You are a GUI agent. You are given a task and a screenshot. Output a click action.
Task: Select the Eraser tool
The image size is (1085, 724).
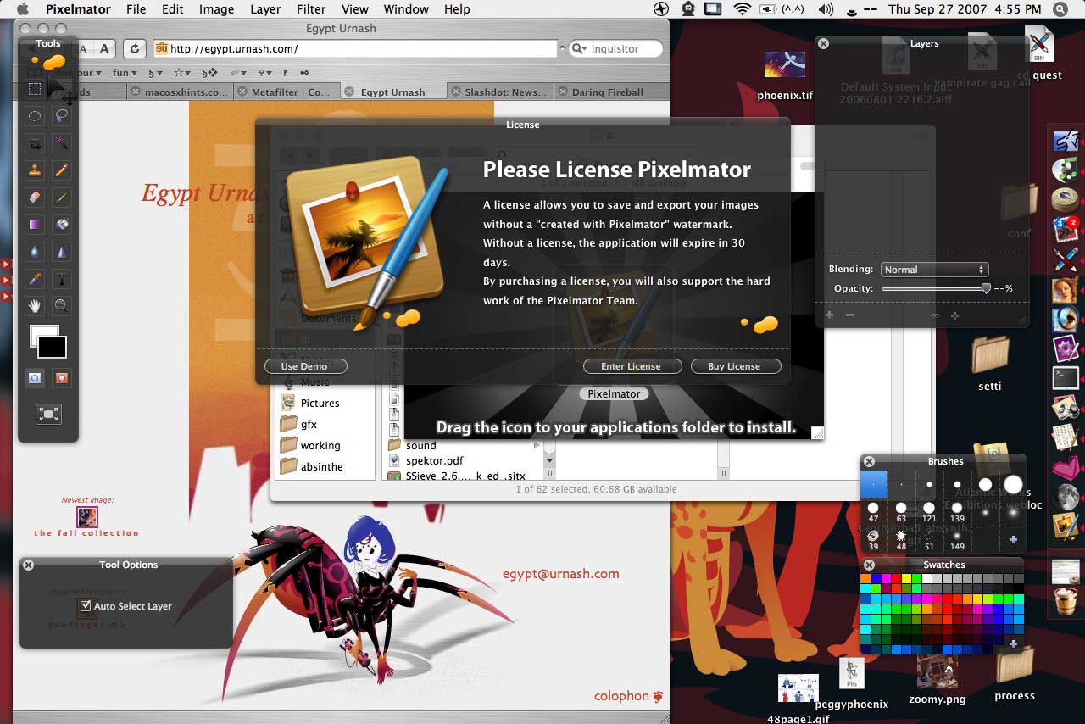tap(35, 197)
